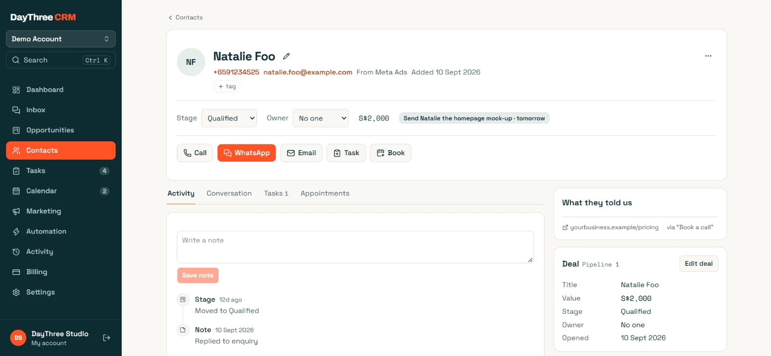Open the Appointments tab
This screenshot has height=356, width=771.
(x=325, y=193)
